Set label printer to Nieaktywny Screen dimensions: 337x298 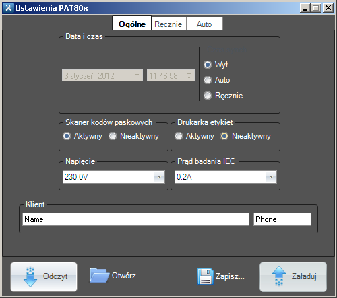[224, 136]
